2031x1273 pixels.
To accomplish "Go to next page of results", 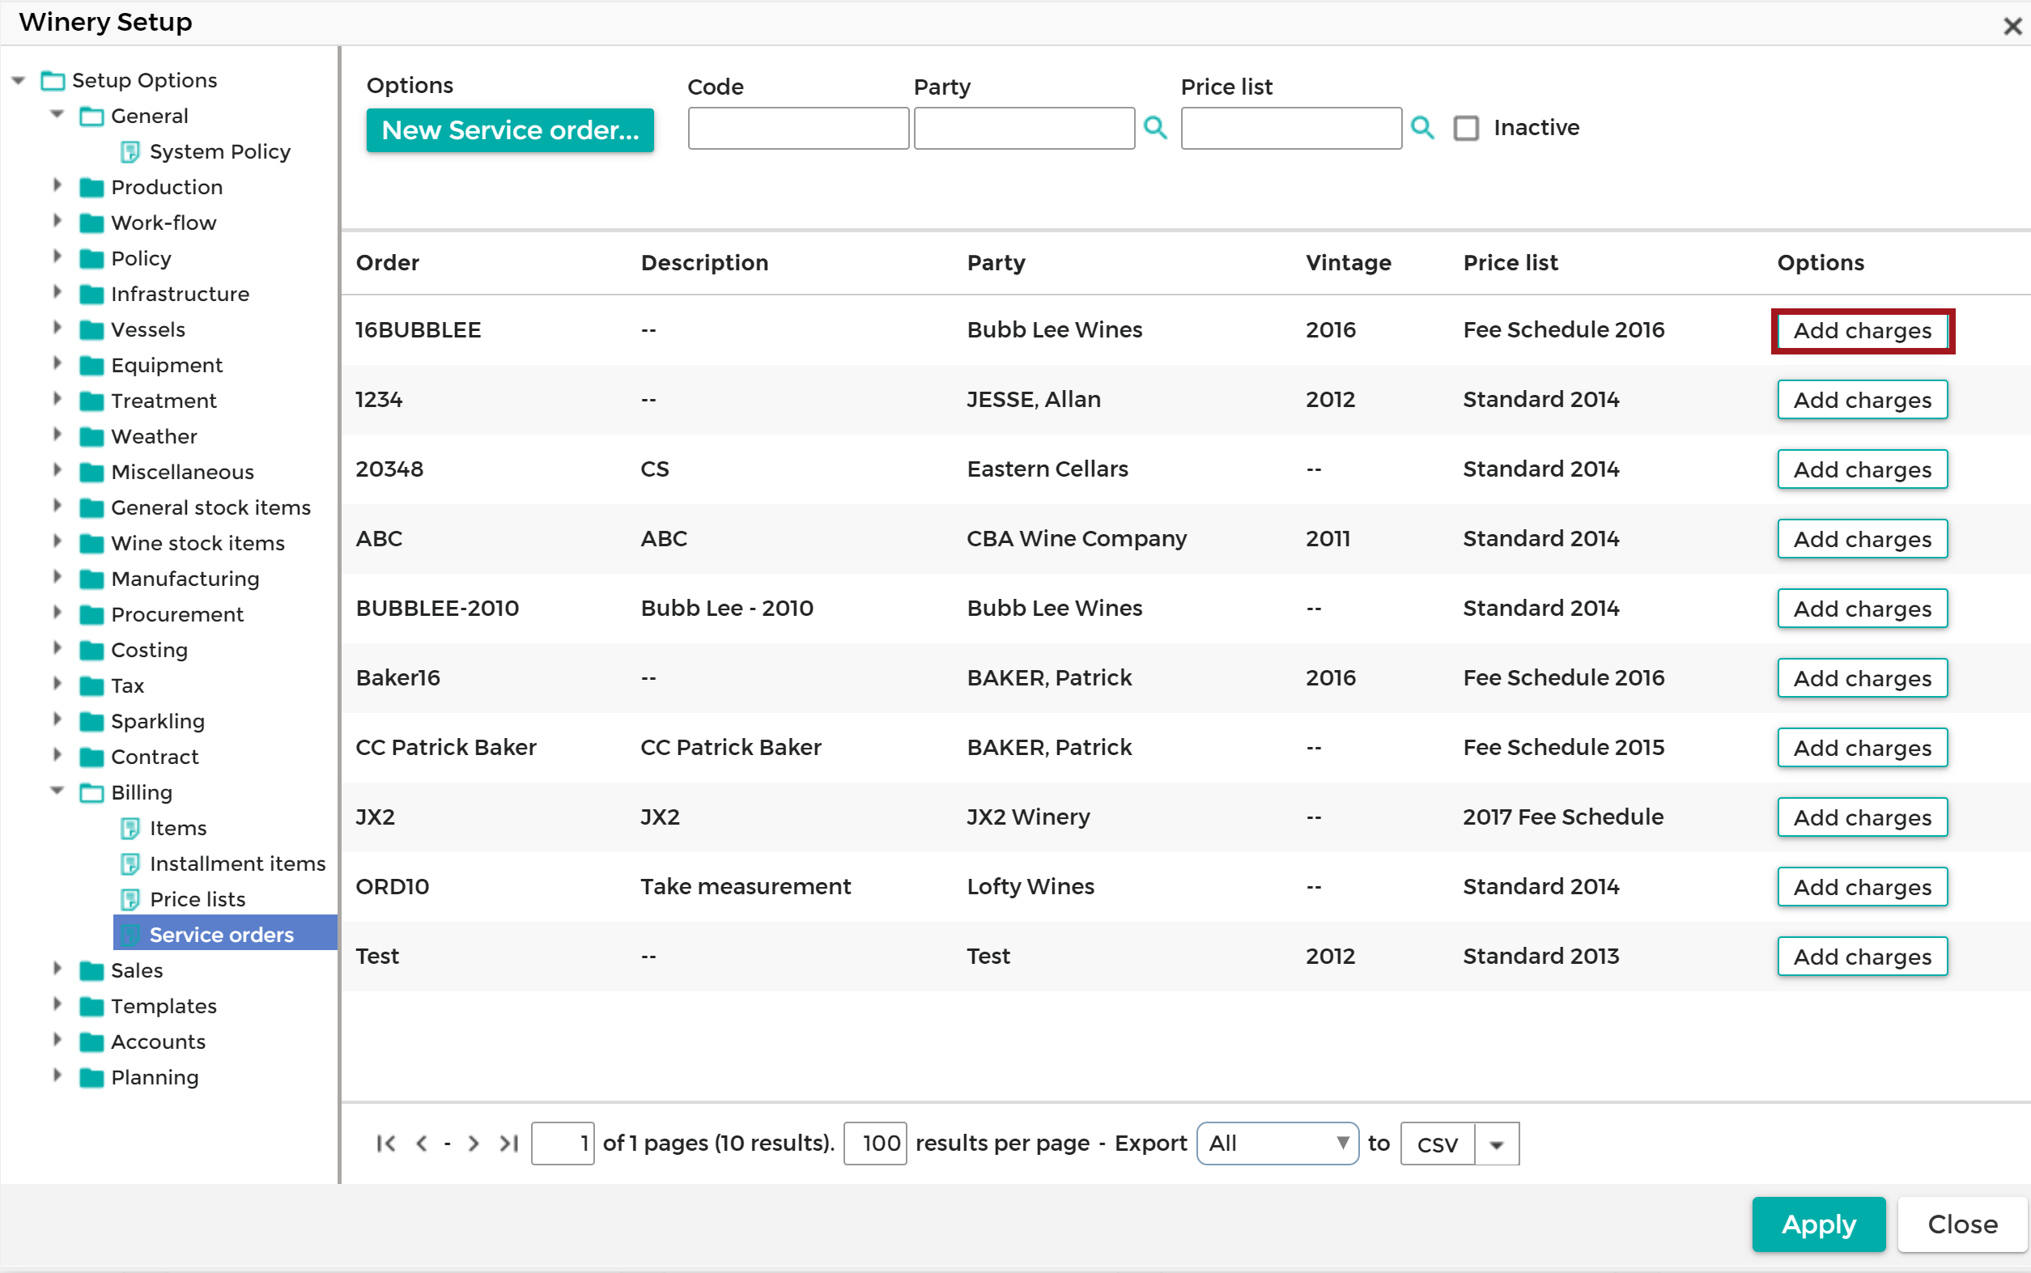I will pyautogui.click(x=474, y=1144).
